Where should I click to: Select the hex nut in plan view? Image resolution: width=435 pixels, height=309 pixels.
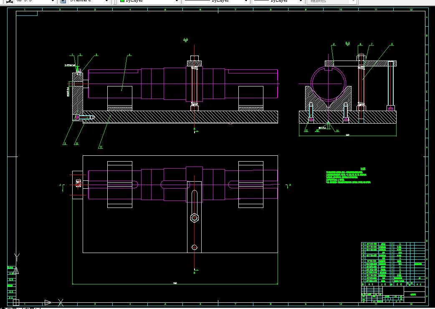tap(195, 218)
